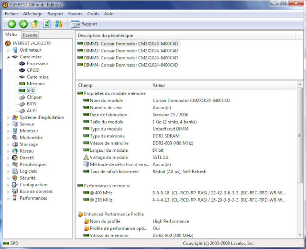The width and height of the screenshot is (306, 249).
Task: Collapse the Carte mère tree node
Action: click(x=8, y=57)
